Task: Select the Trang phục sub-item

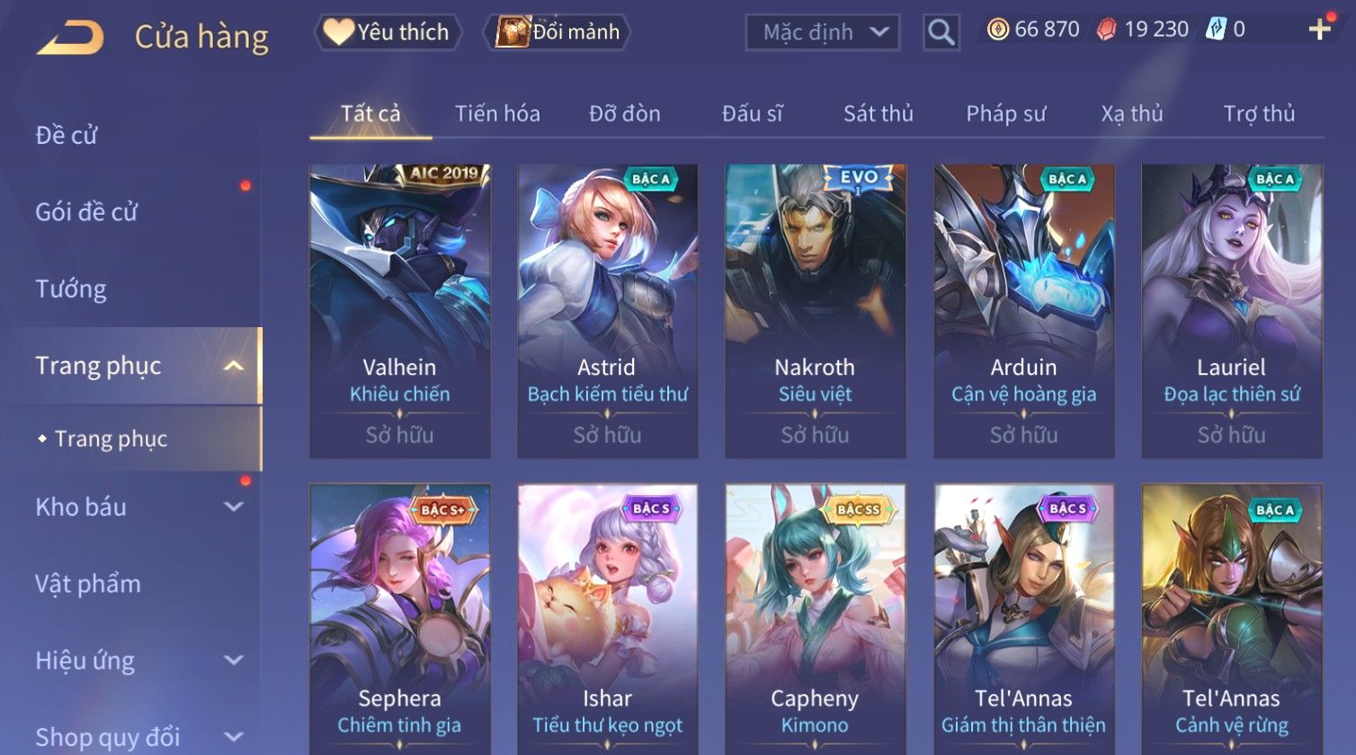Action: click(111, 439)
